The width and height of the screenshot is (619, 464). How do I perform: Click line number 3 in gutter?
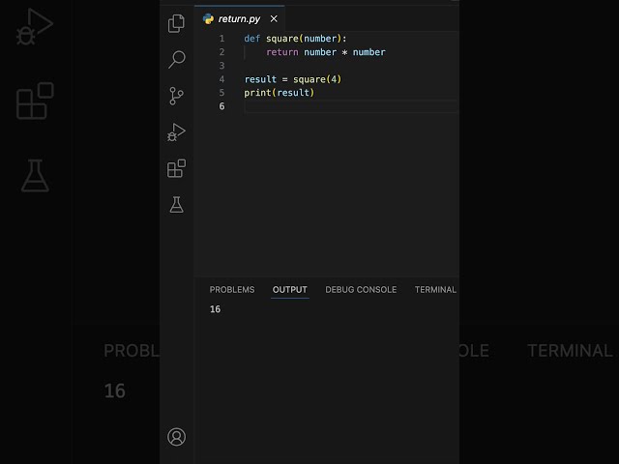tap(221, 66)
